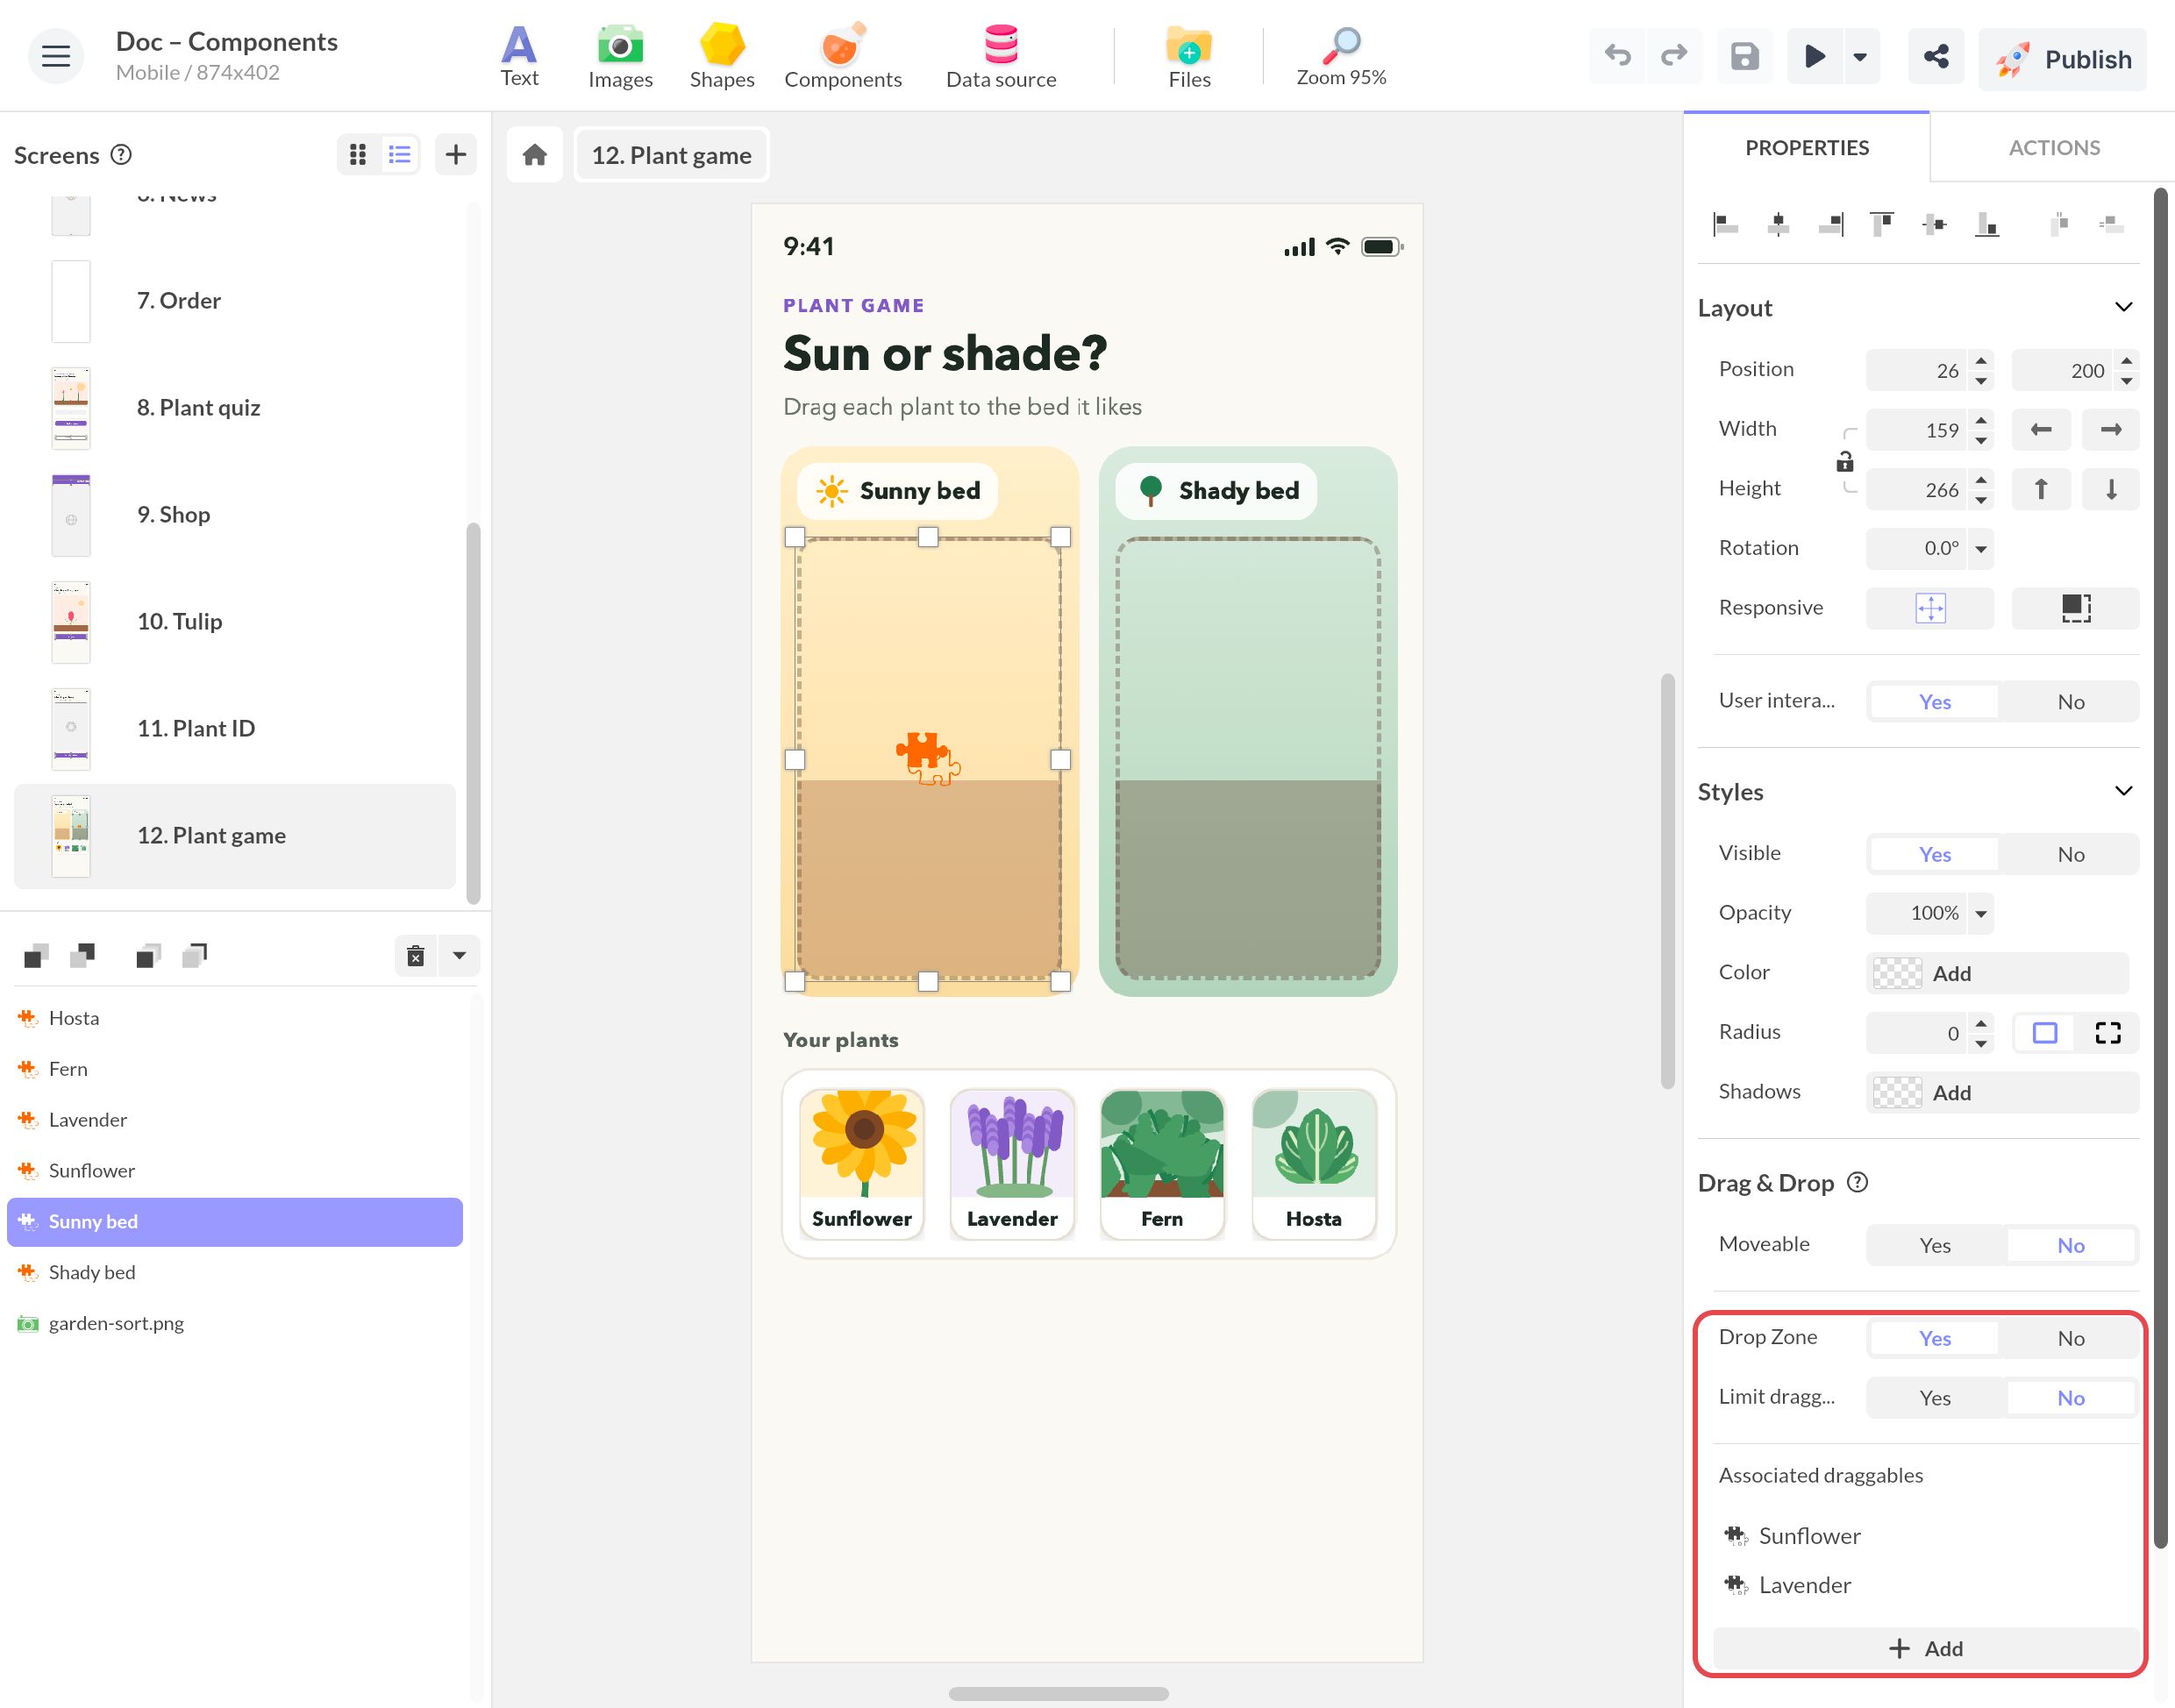The image size is (2175, 1708).
Task: Click the Zoom 95% magnifier
Action: click(1341, 56)
